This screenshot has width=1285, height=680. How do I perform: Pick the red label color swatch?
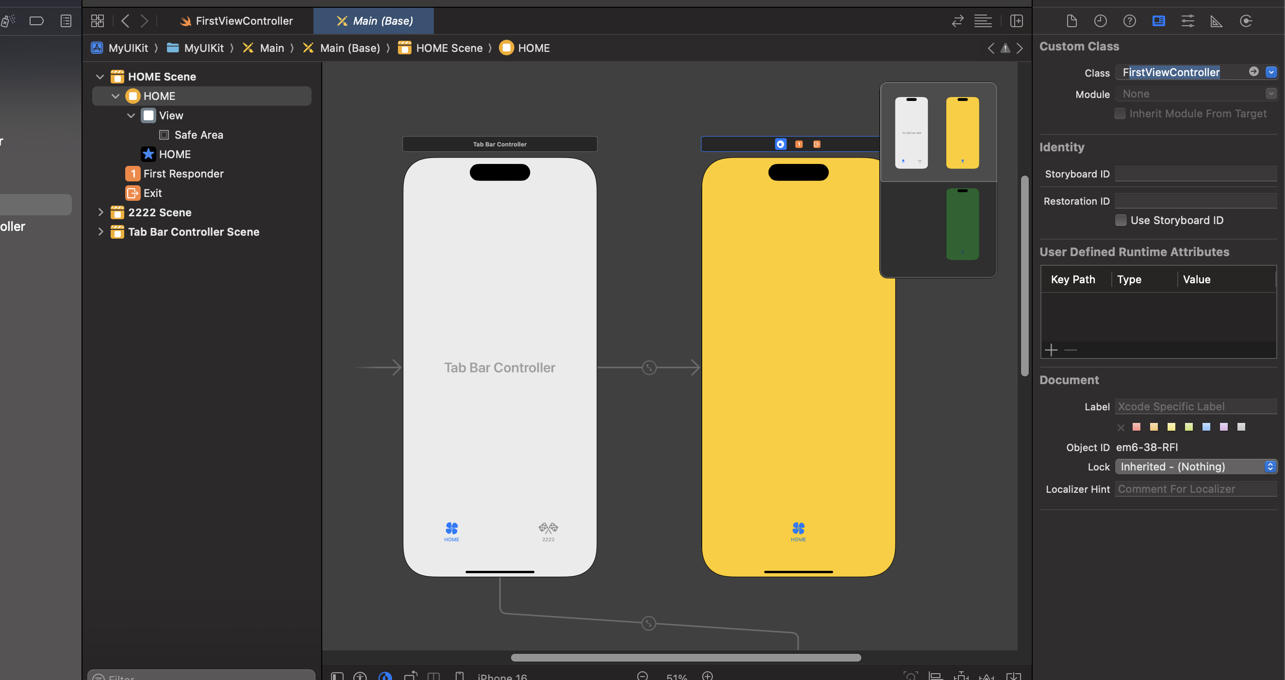[1137, 427]
